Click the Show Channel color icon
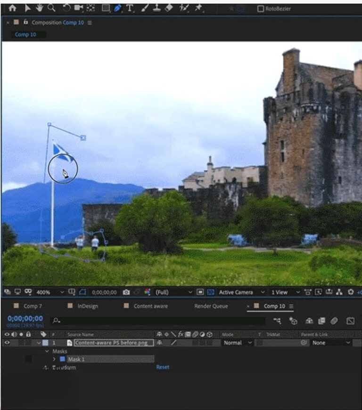This screenshot has height=410, width=362. 148,292
